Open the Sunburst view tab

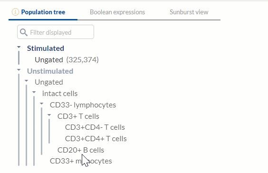click(189, 12)
